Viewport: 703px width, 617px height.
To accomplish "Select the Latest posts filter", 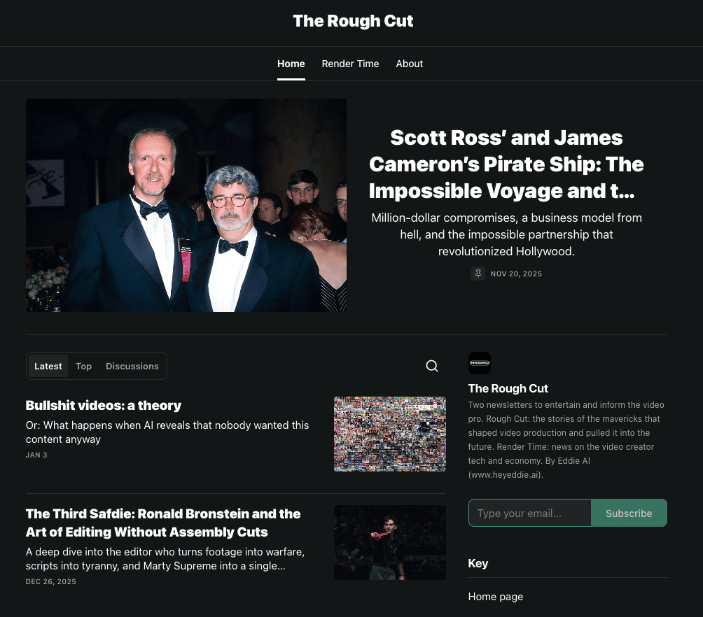I will (48, 366).
